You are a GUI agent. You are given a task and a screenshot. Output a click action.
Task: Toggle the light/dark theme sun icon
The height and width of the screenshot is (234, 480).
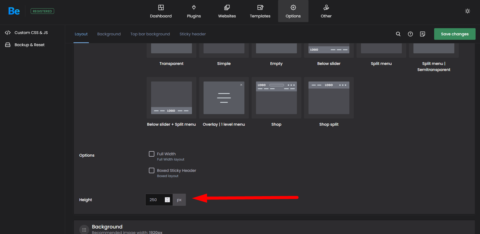point(467,11)
